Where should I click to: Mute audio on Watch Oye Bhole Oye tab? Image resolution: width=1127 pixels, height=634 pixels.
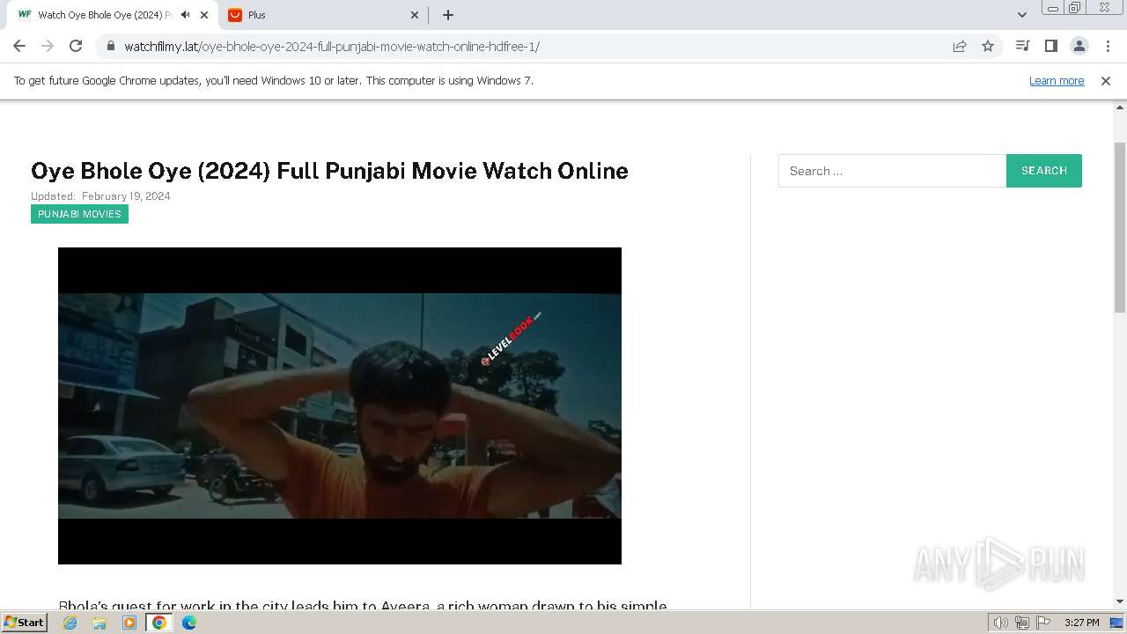click(185, 15)
